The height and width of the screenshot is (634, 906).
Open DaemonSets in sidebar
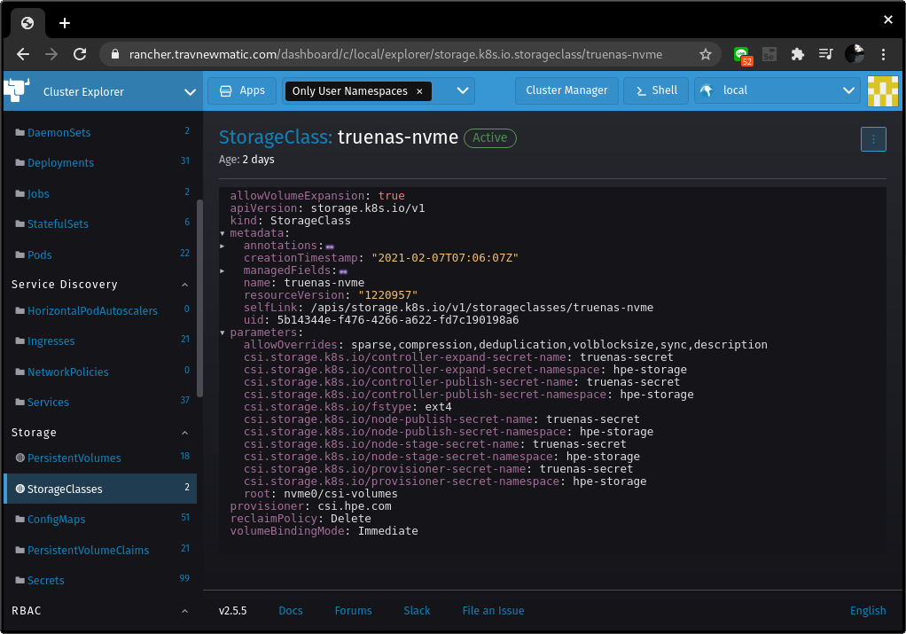(x=59, y=132)
